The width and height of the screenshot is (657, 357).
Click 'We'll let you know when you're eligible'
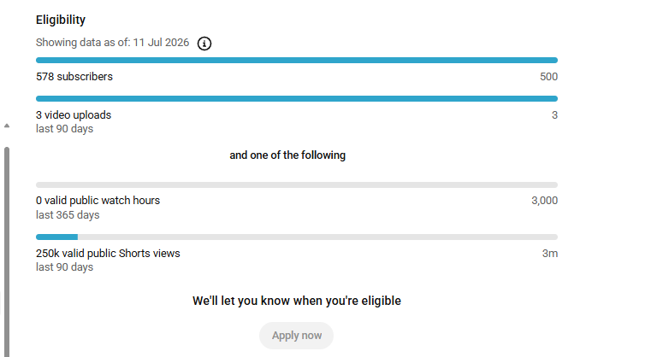coord(297,301)
